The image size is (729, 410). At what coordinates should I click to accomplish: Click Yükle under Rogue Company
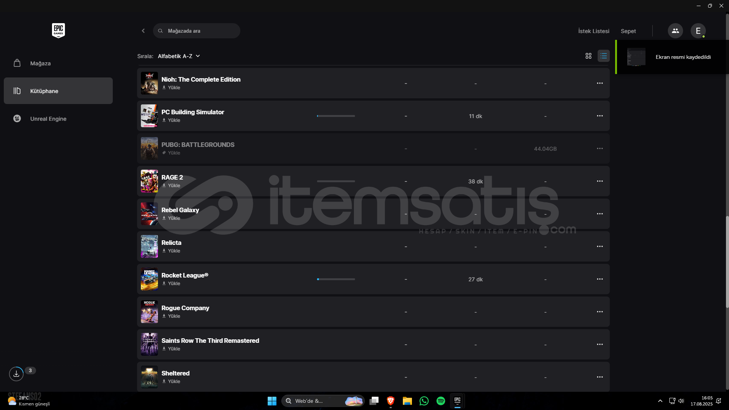click(171, 316)
